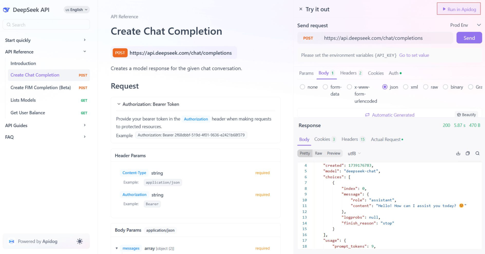Click the search response magnifier icon
The width and height of the screenshot is (485, 254).
click(x=477, y=154)
